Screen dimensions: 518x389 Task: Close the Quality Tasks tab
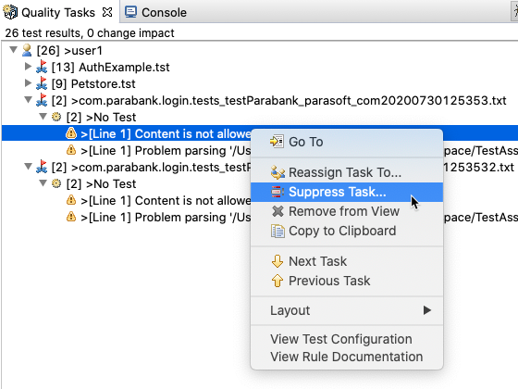point(107,12)
